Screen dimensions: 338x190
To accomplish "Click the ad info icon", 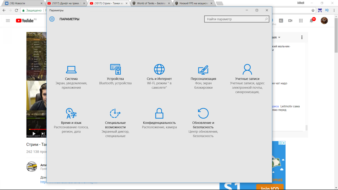I will [x=280, y=143].
